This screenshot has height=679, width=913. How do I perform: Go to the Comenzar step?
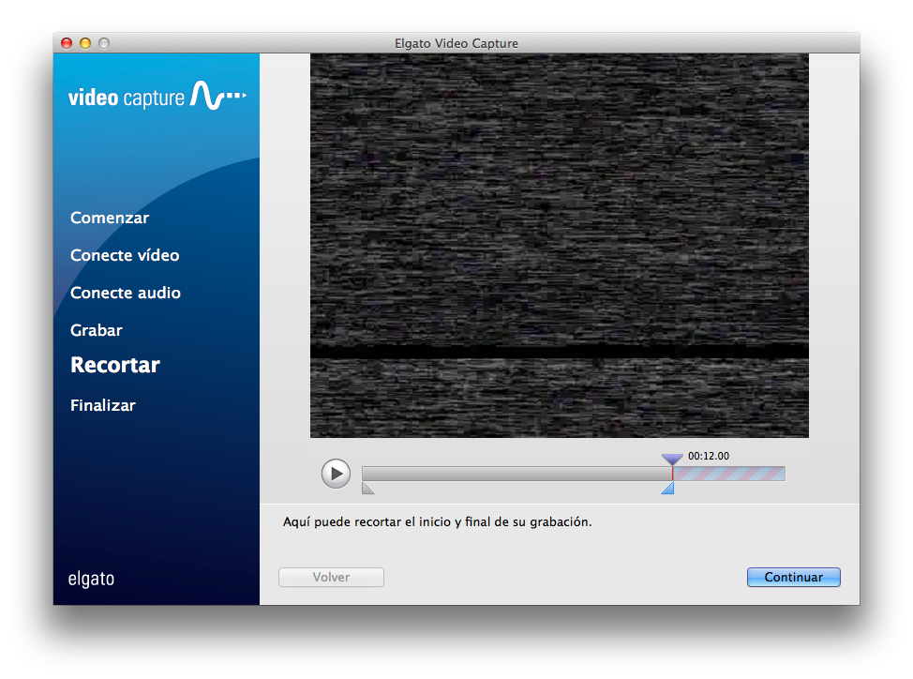[x=110, y=218]
